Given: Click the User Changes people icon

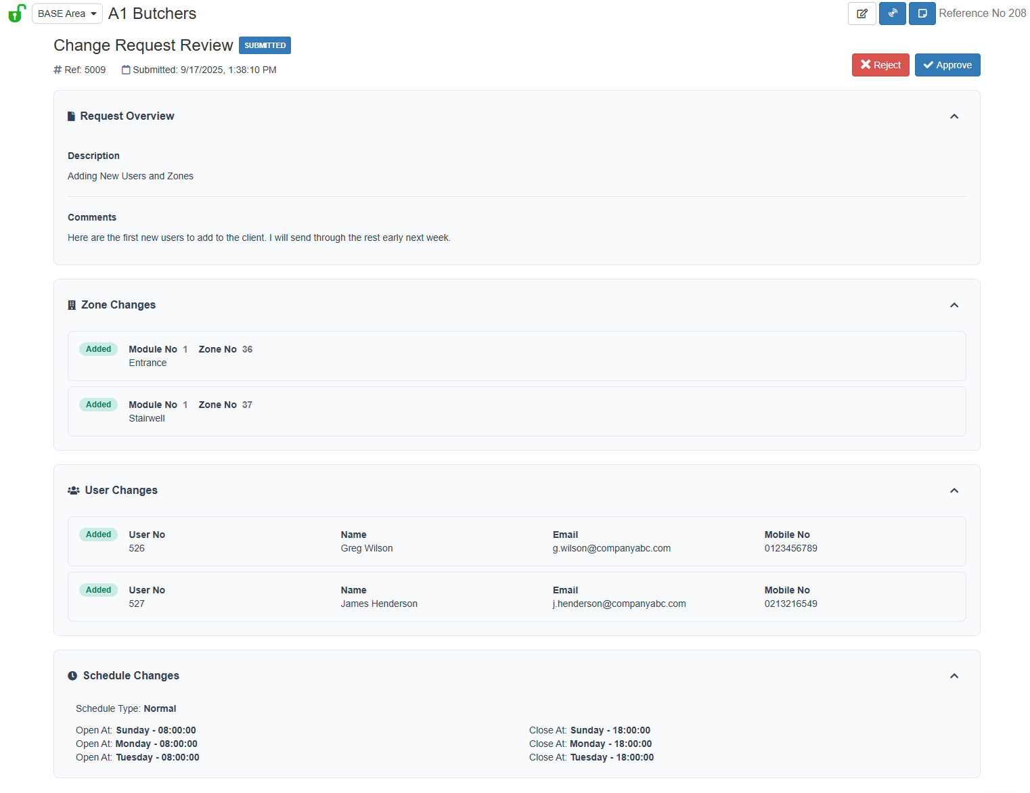Looking at the screenshot, I should tap(74, 491).
